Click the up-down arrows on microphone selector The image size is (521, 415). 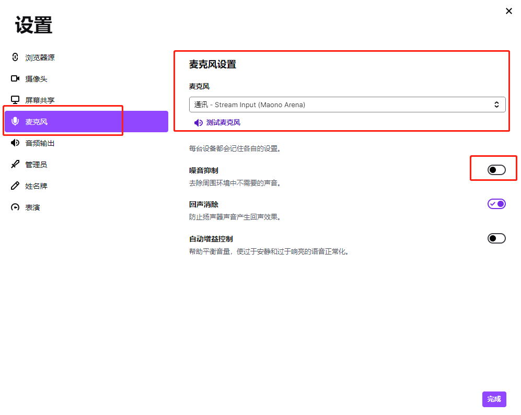(496, 105)
